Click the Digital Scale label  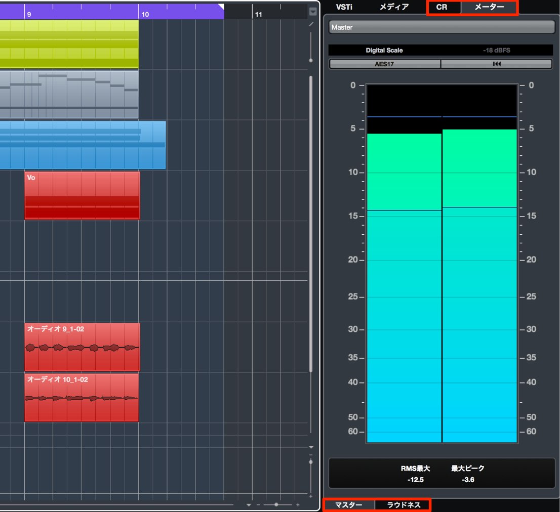point(384,50)
